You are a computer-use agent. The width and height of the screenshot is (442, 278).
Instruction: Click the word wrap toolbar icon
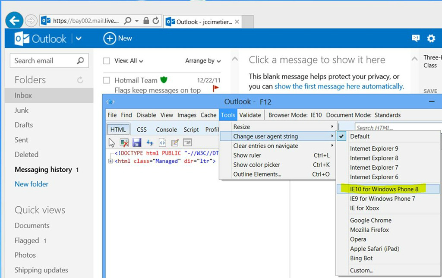(x=187, y=142)
